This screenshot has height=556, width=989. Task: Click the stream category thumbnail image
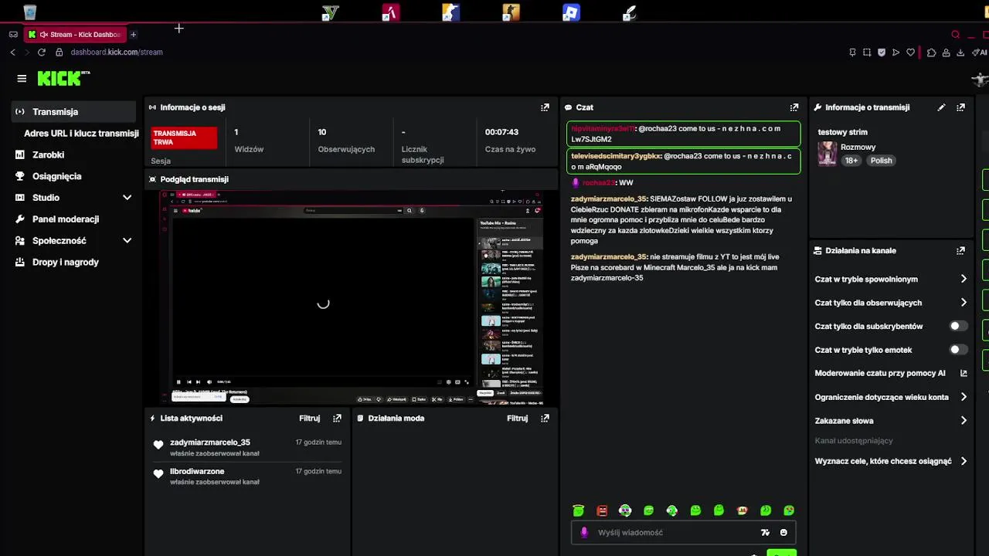pyautogui.click(x=828, y=154)
